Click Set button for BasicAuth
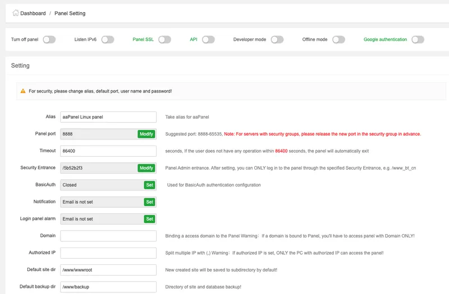Image resolution: width=449 pixels, height=294 pixels. pos(150,185)
